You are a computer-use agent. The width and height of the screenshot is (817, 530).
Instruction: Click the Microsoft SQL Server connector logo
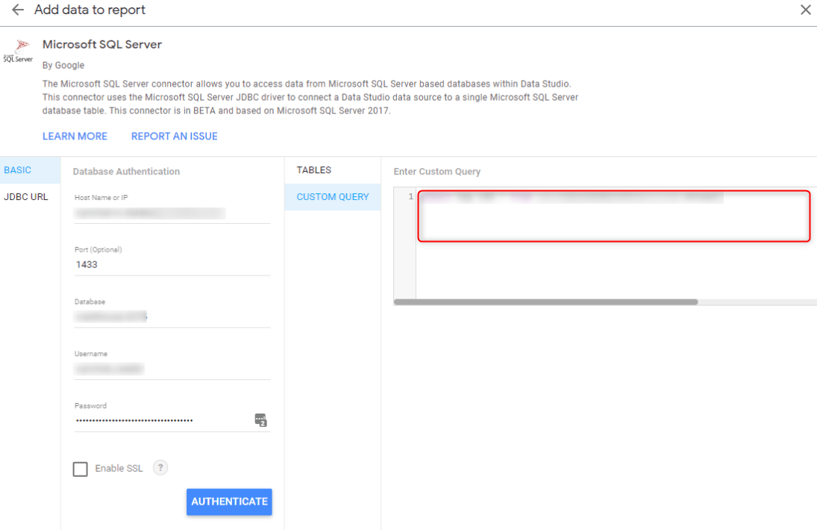pos(19,49)
